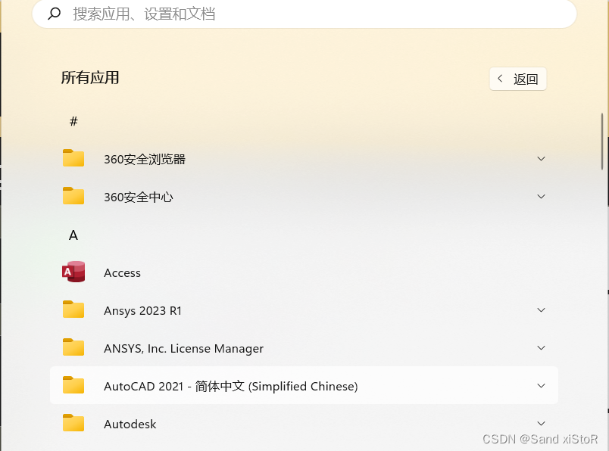The image size is (609, 451).
Task: Jump to the # section header
Action: click(73, 121)
